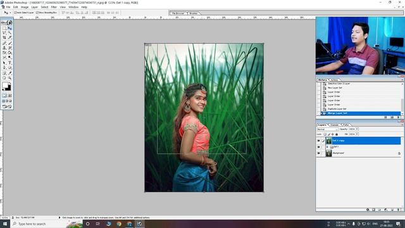Select the History Brush tool
Image resolution: width=405 pixels, height=228 pixels.
tap(9, 48)
